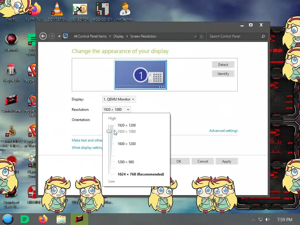Open the Recycle Bin icon
Screen dimensions: 300x225
pyautogui.click(x=11, y=73)
